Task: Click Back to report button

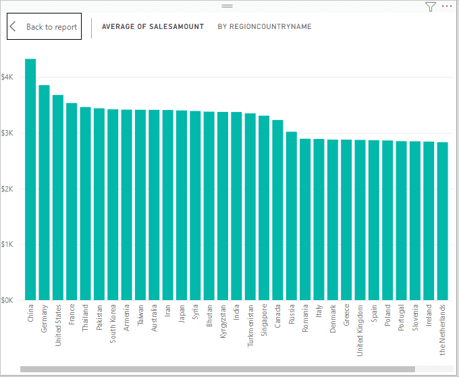Action: pyautogui.click(x=45, y=27)
